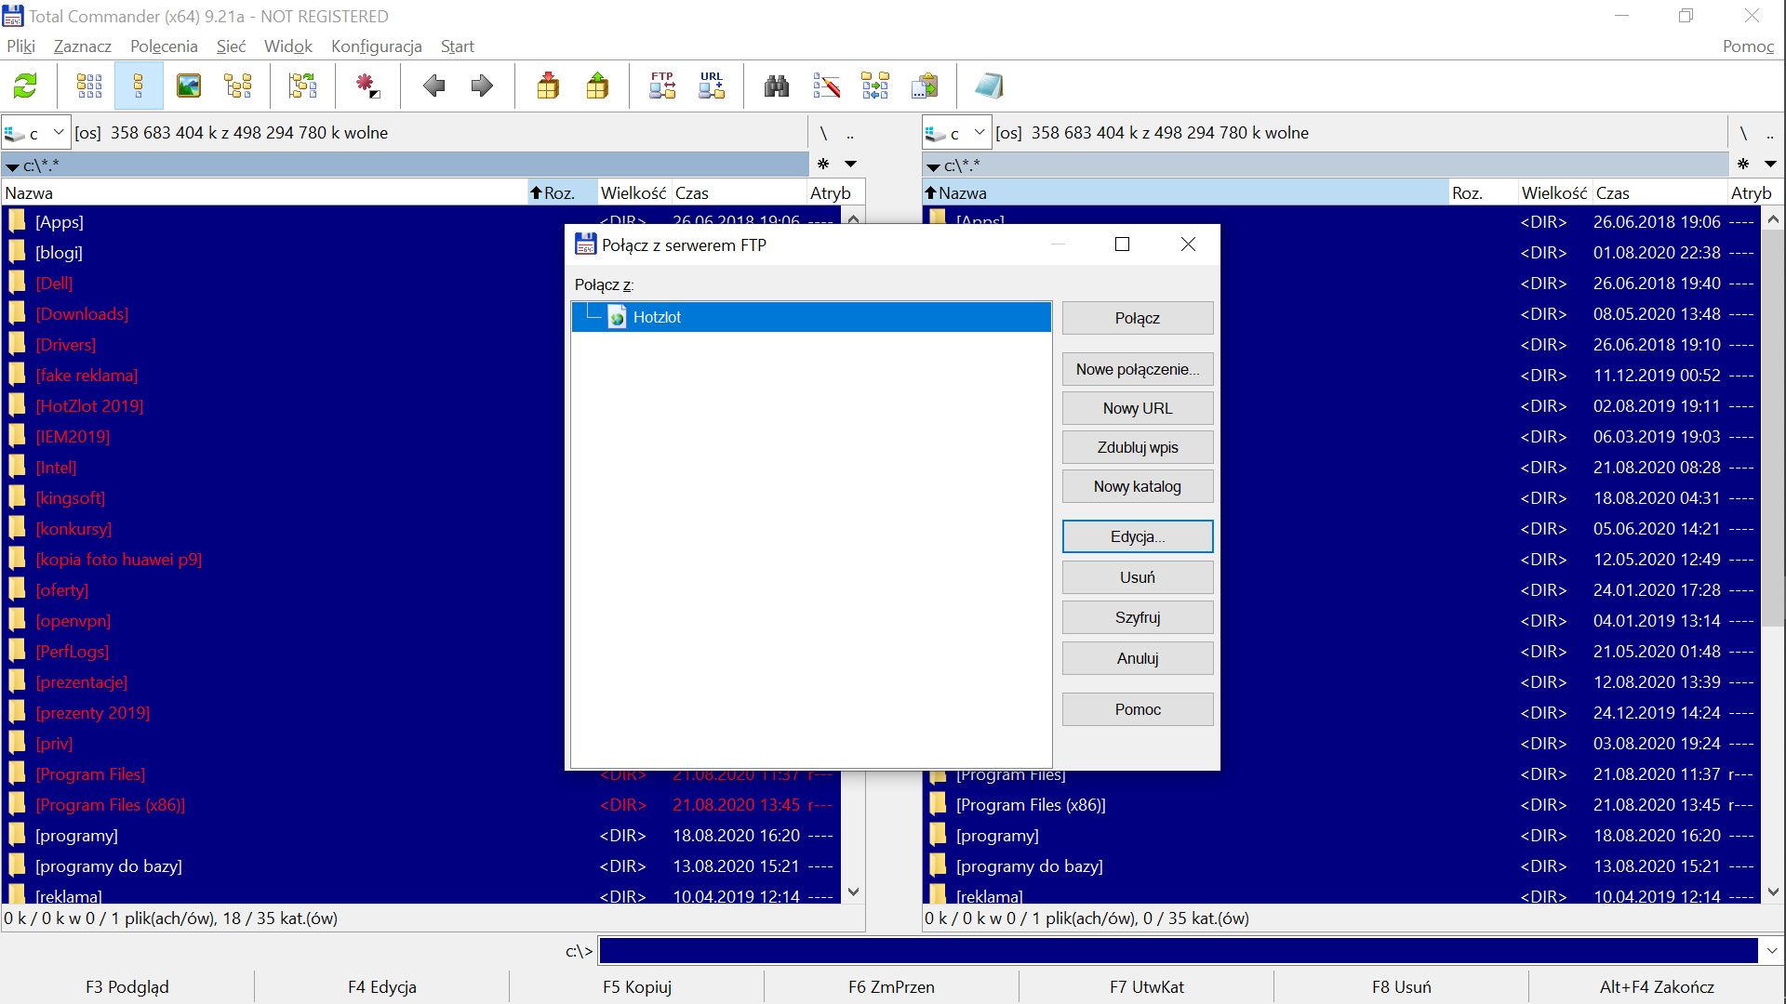
Task: Click F6 ZmPrzen function button
Action: (891, 987)
